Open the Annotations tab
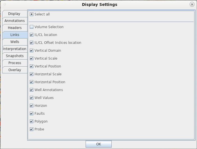This screenshot has height=149, width=197. (15, 21)
